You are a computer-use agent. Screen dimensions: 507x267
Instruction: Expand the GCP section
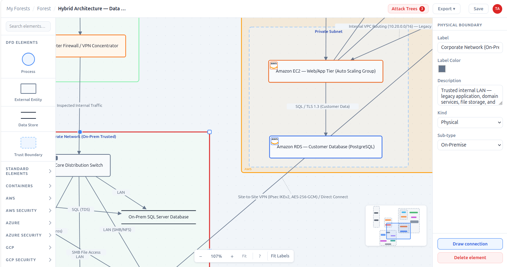(x=28, y=247)
